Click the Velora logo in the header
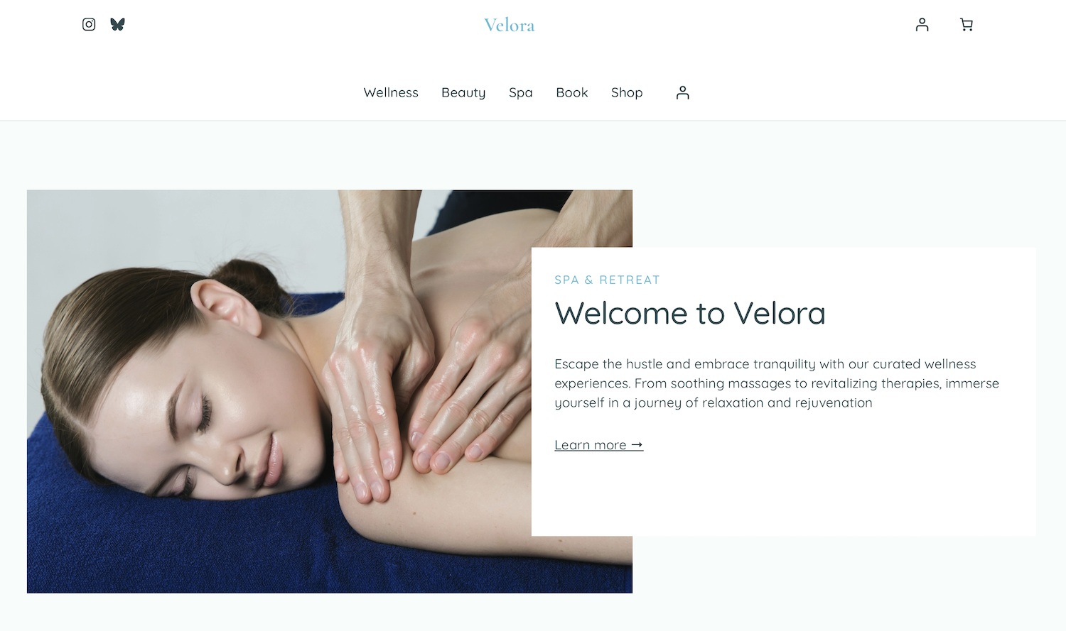 [510, 26]
